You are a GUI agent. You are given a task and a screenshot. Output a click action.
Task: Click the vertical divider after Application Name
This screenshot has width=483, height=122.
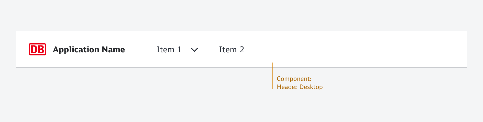pyautogui.click(x=138, y=49)
